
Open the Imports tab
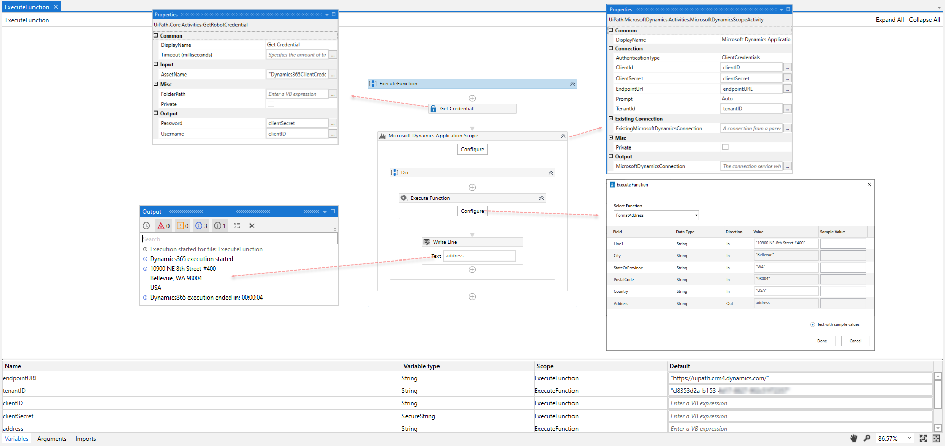pyautogui.click(x=86, y=439)
